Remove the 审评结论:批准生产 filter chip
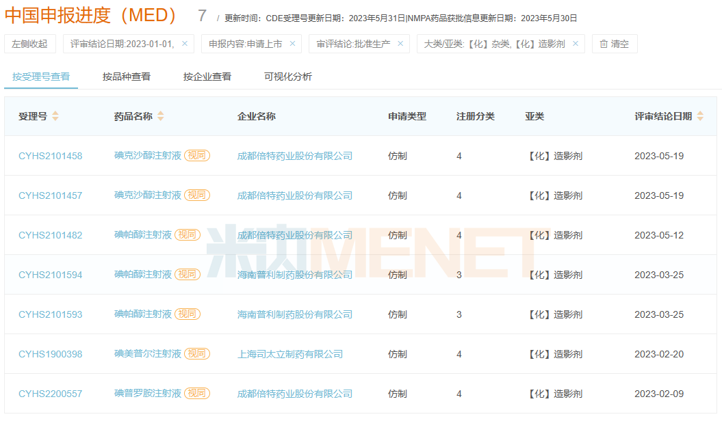The width and height of the screenshot is (722, 421). click(400, 44)
